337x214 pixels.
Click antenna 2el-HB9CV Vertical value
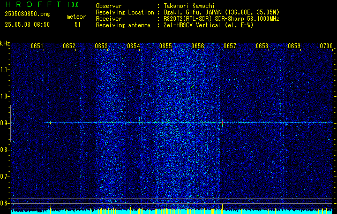pyautogui.click(x=208, y=25)
